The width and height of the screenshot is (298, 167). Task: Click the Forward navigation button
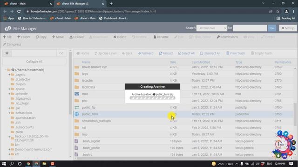[x=146, y=53]
